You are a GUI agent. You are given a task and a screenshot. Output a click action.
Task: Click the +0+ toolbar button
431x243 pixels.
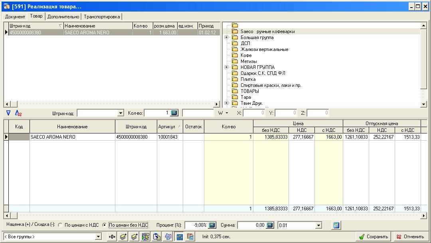point(112,237)
